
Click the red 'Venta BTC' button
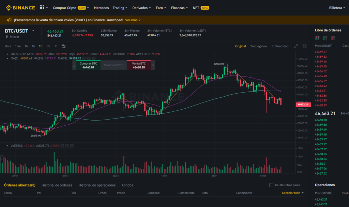(139, 65)
